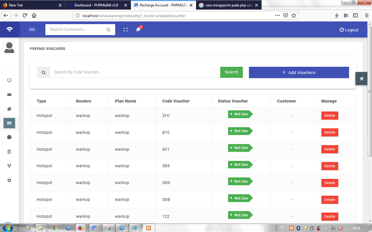
Task: Click Not Use status for voucher 2FC
Action: click(240, 114)
